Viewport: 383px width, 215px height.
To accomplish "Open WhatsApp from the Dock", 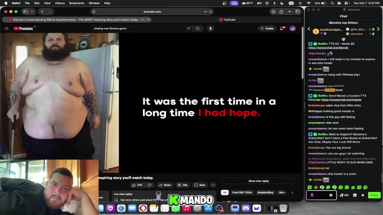I will [x=176, y=208].
